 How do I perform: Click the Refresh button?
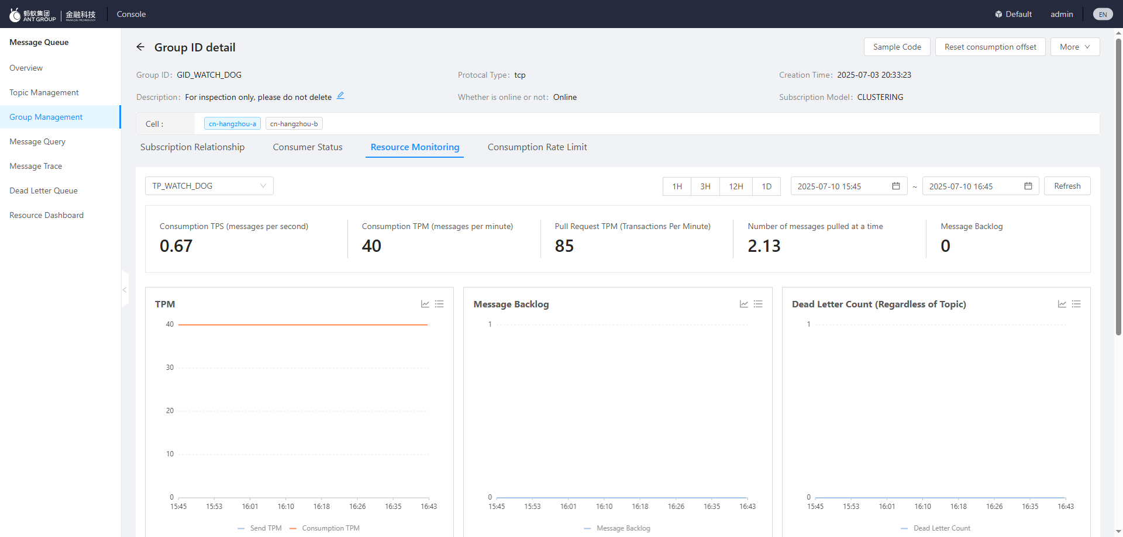click(x=1067, y=186)
